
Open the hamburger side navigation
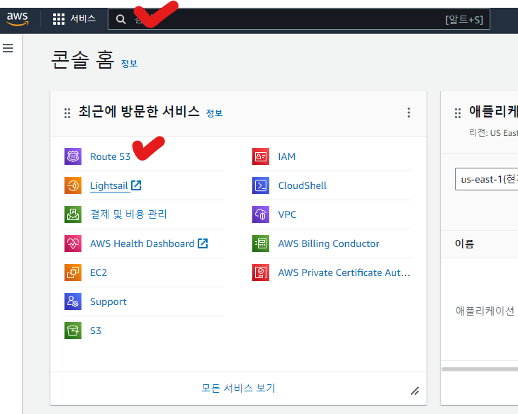pyautogui.click(x=8, y=48)
